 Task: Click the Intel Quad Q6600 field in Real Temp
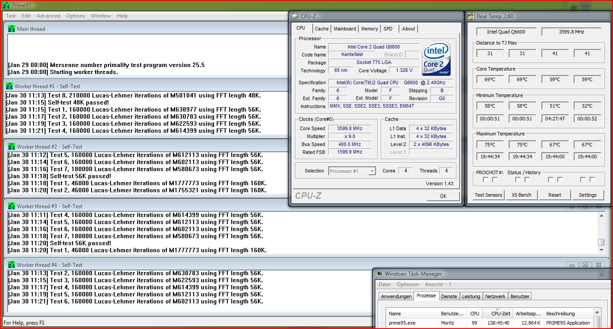(506, 32)
